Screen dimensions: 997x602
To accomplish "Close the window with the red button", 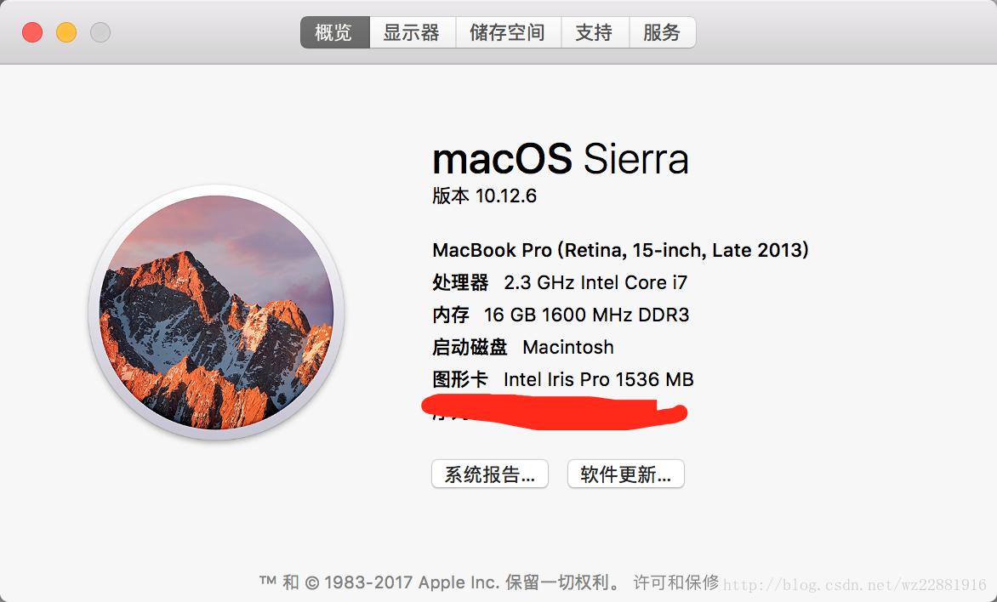I will 32,32.
